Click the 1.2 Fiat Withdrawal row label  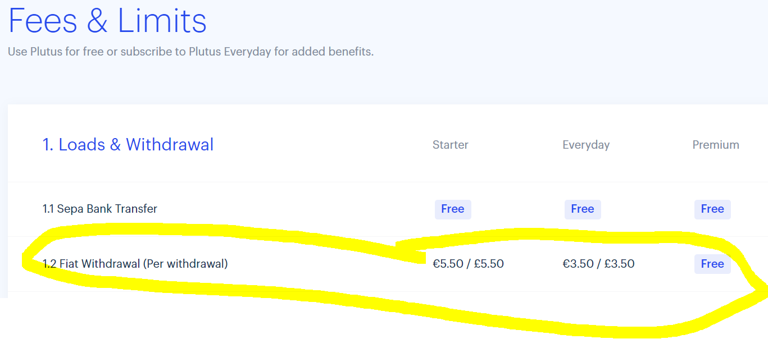coord(92,263)
